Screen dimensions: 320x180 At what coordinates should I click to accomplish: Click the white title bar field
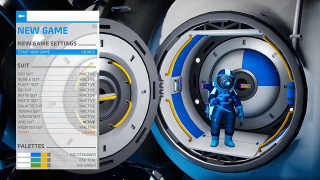click(x=62, y=16)
